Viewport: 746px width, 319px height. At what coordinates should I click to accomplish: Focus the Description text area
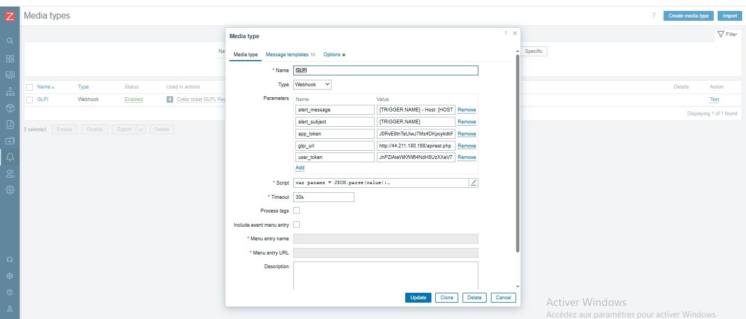[386, 275]
